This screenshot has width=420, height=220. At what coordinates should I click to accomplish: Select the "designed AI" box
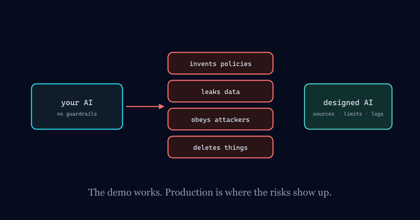tap(348, 107)
